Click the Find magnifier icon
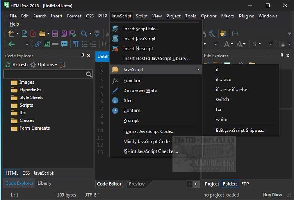Viewport: 294px width, 200px height. click(x=84, y=34)
